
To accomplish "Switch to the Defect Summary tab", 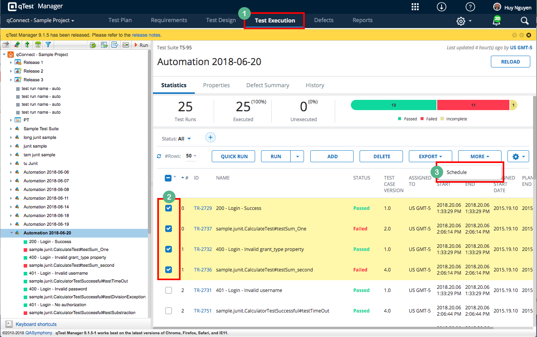I will click(x=267, y=85).
